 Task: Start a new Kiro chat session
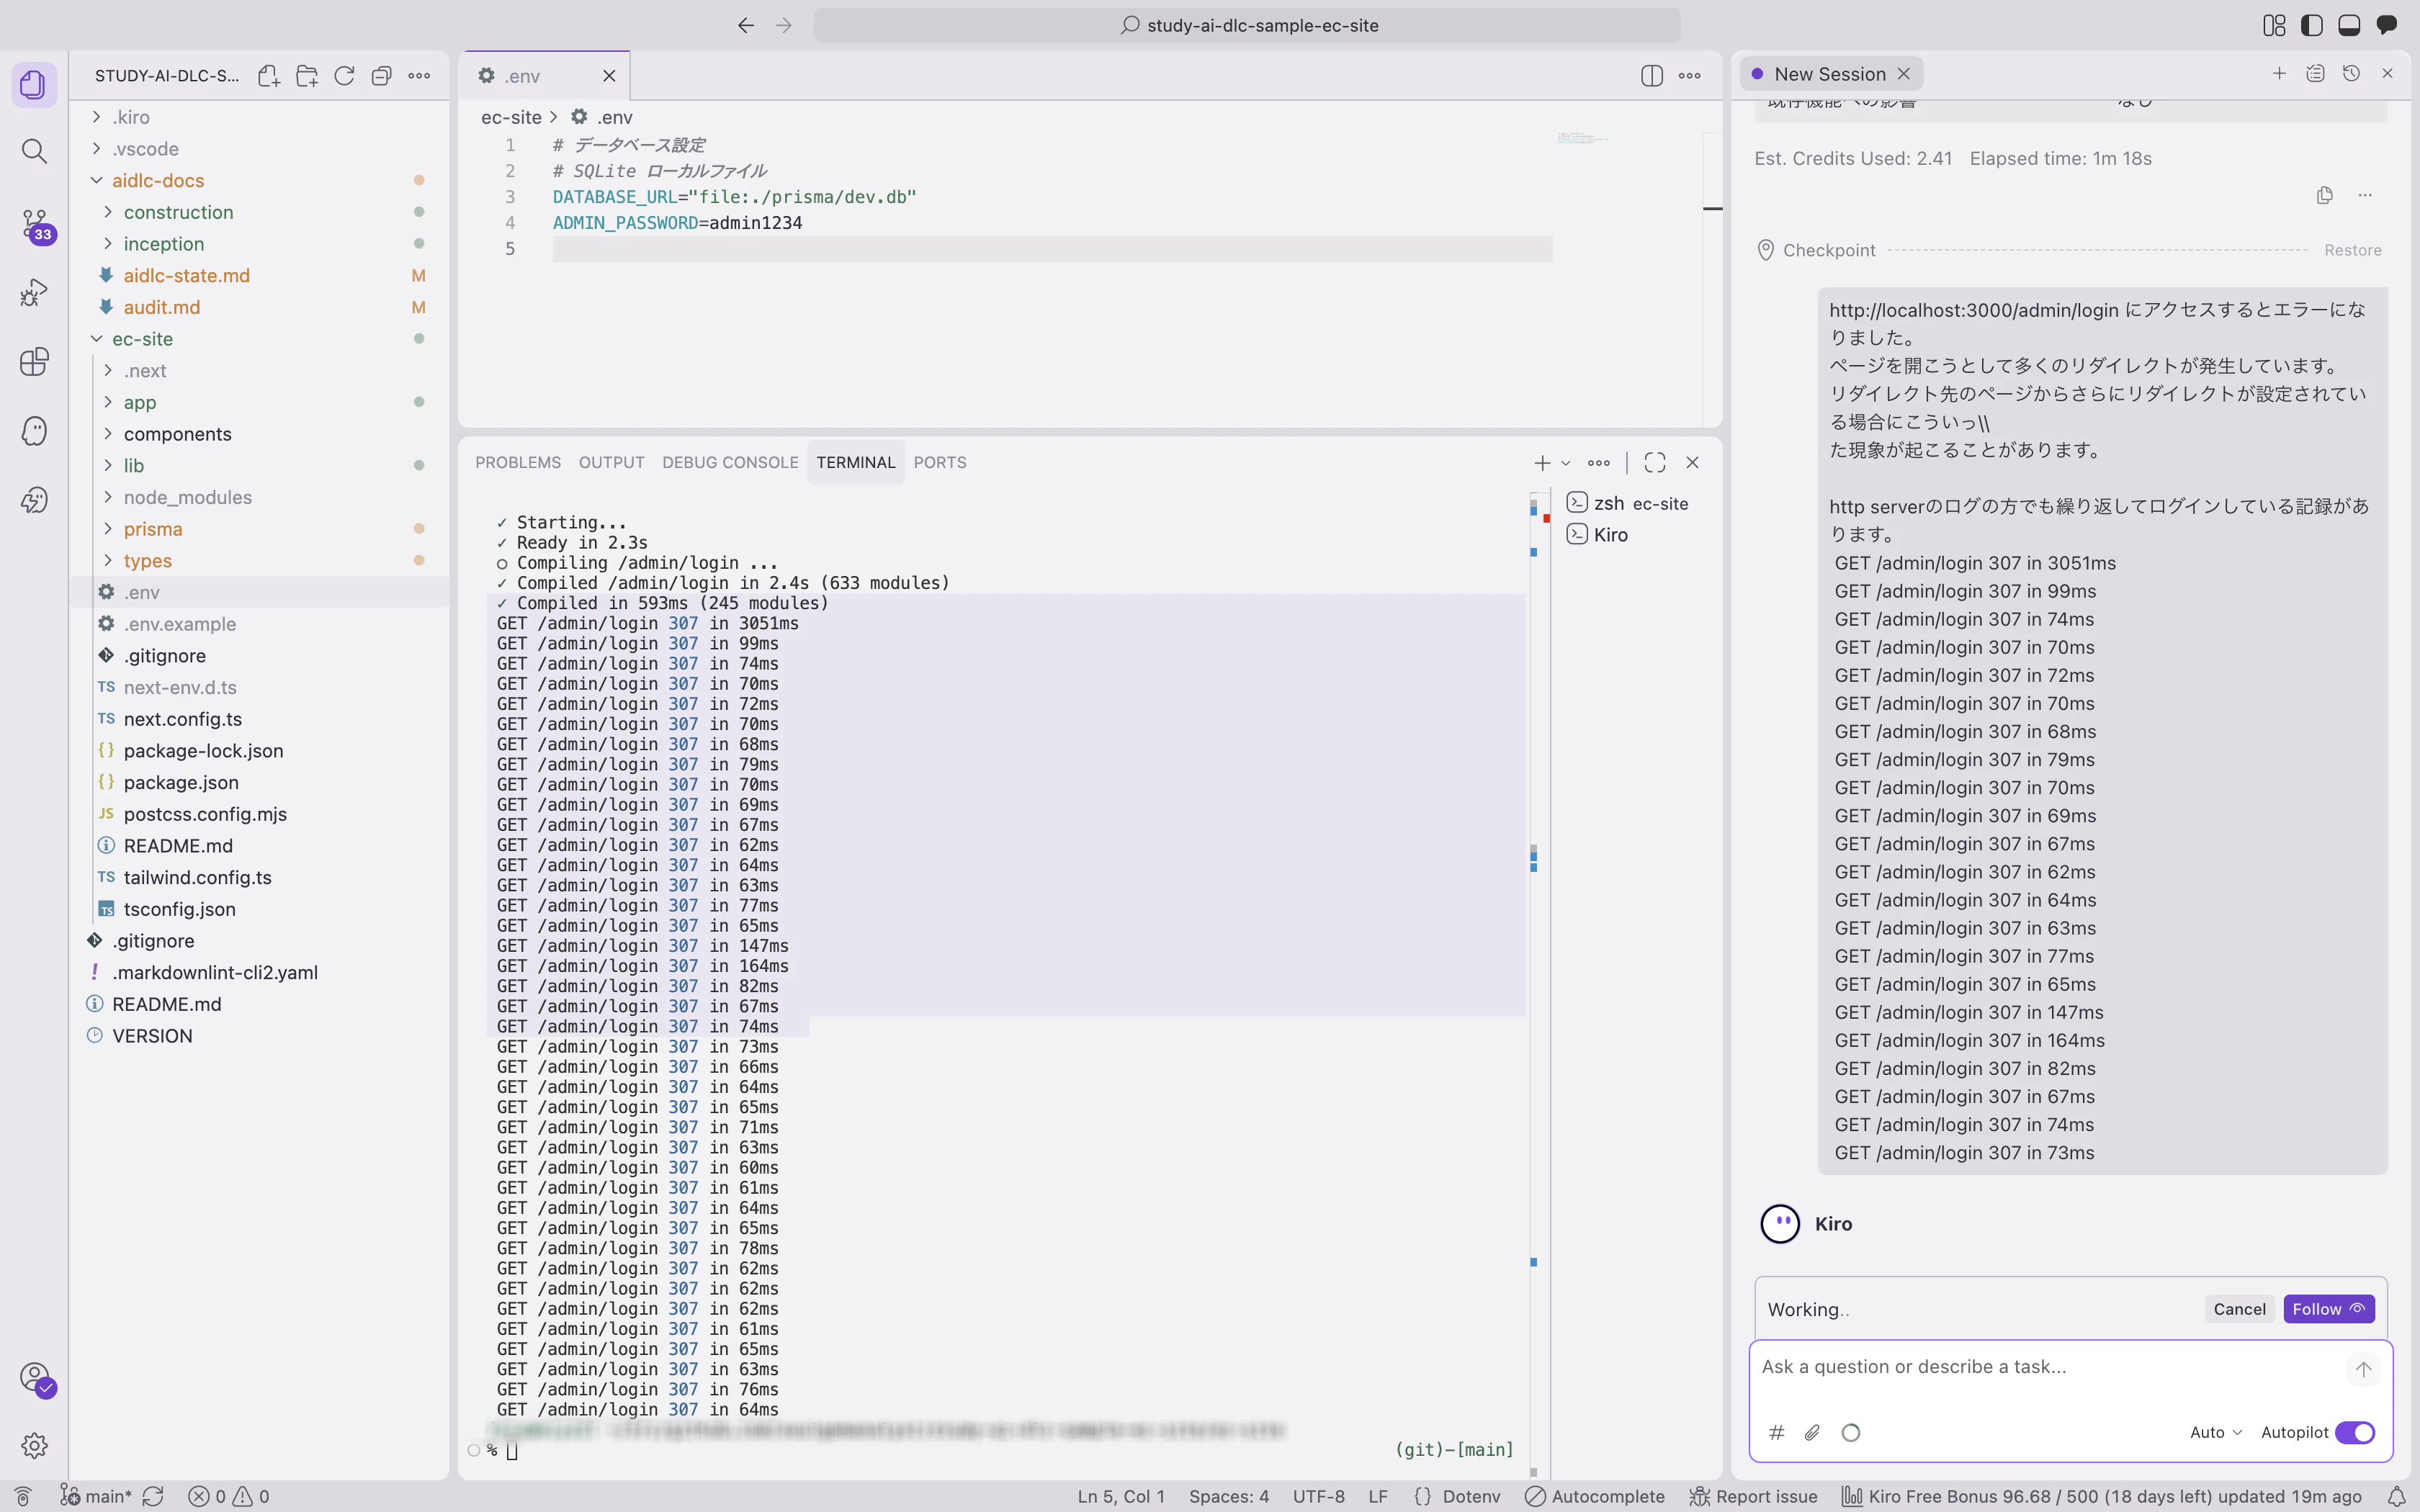(x=2279, y=73)
